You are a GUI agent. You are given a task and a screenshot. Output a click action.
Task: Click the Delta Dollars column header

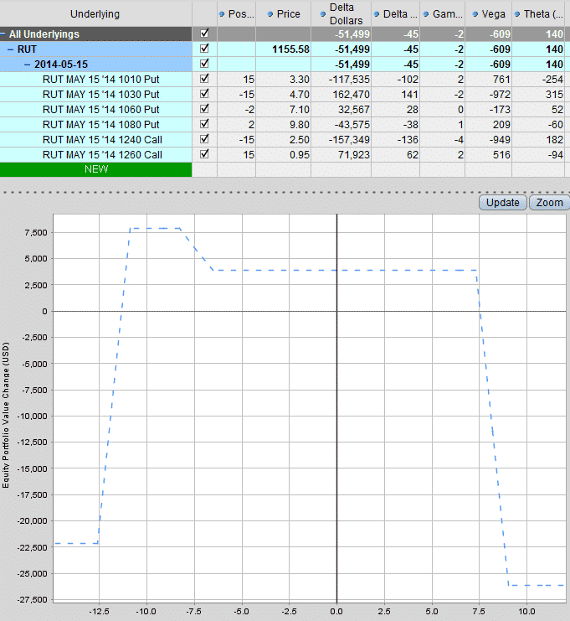[x=341, y=14]
